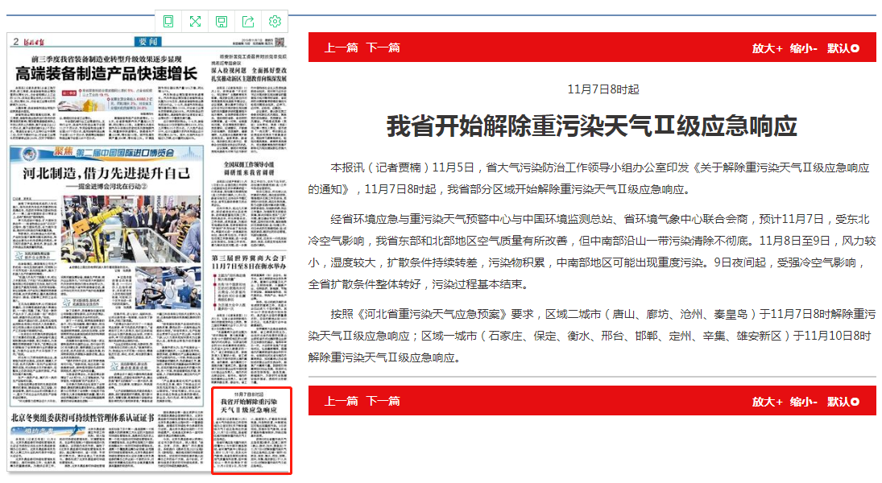Screen dimensions: 882x483
Task: Click the QR code on newspaper page
Action: 280,42
